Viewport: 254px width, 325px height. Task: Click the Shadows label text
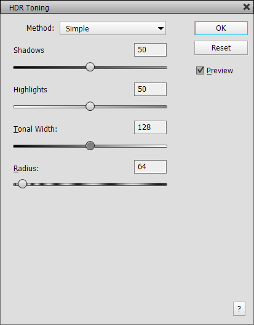[29, 50]
